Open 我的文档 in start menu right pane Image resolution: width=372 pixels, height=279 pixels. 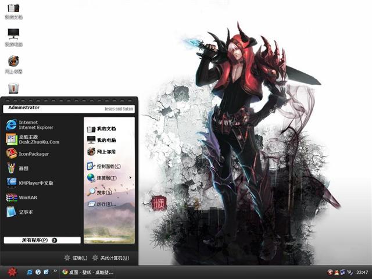pos(101,129)
